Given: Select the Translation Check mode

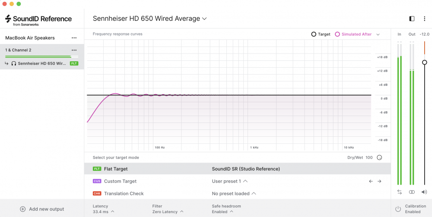Looking at the screenshot, I should point(124,194).
